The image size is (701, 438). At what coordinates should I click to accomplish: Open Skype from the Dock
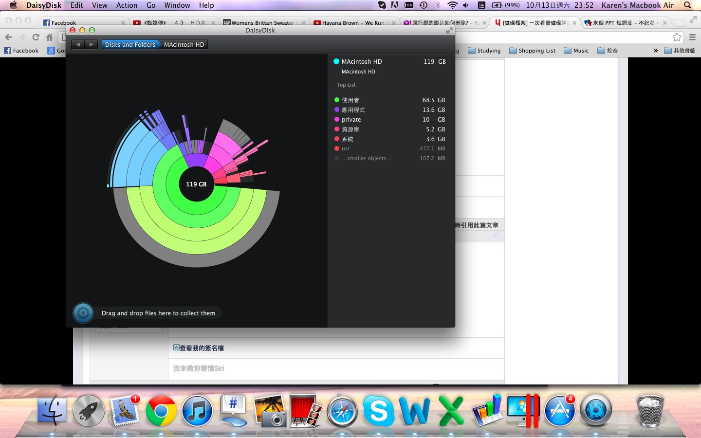click(x=378, y=411)
